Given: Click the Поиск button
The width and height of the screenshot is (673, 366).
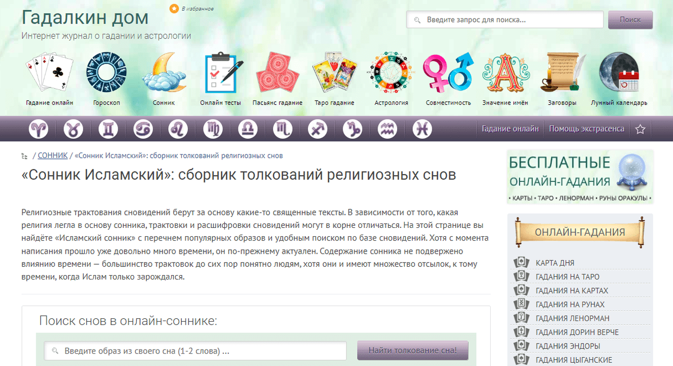Looking at the screenshot, I should click(x=630, y=20).
